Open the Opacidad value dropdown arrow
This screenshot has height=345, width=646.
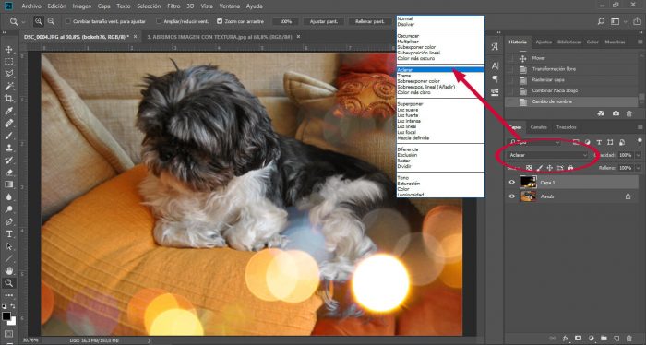(x=639, y=155)
